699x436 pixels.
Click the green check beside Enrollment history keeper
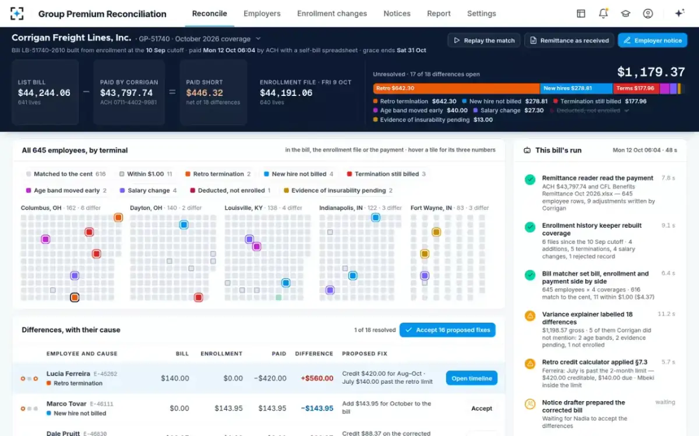pos(530,227)
